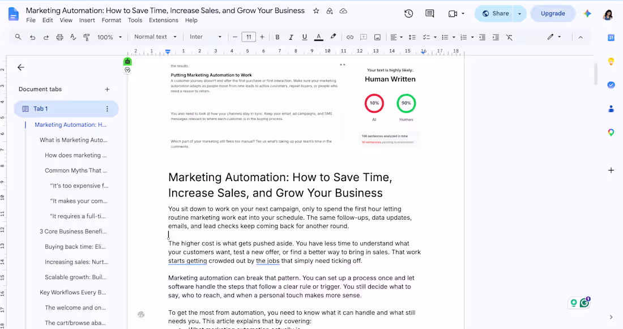This screenshot has width=623, height=329.
Task: Open the Inter font dropdown
Action: click(x=206, y=37)
